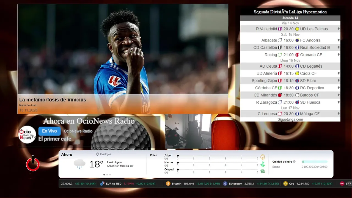352x198 pixels.
Task: Click the map pin on CD Castellón row
Action: point(339,47)
